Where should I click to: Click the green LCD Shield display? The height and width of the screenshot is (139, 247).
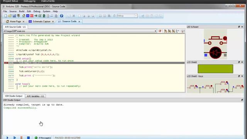click(215, 69)
